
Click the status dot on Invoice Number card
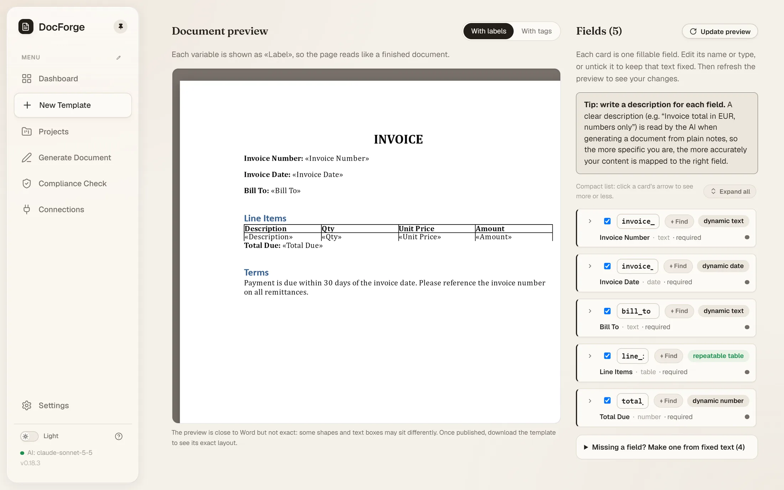coord(747,237)
